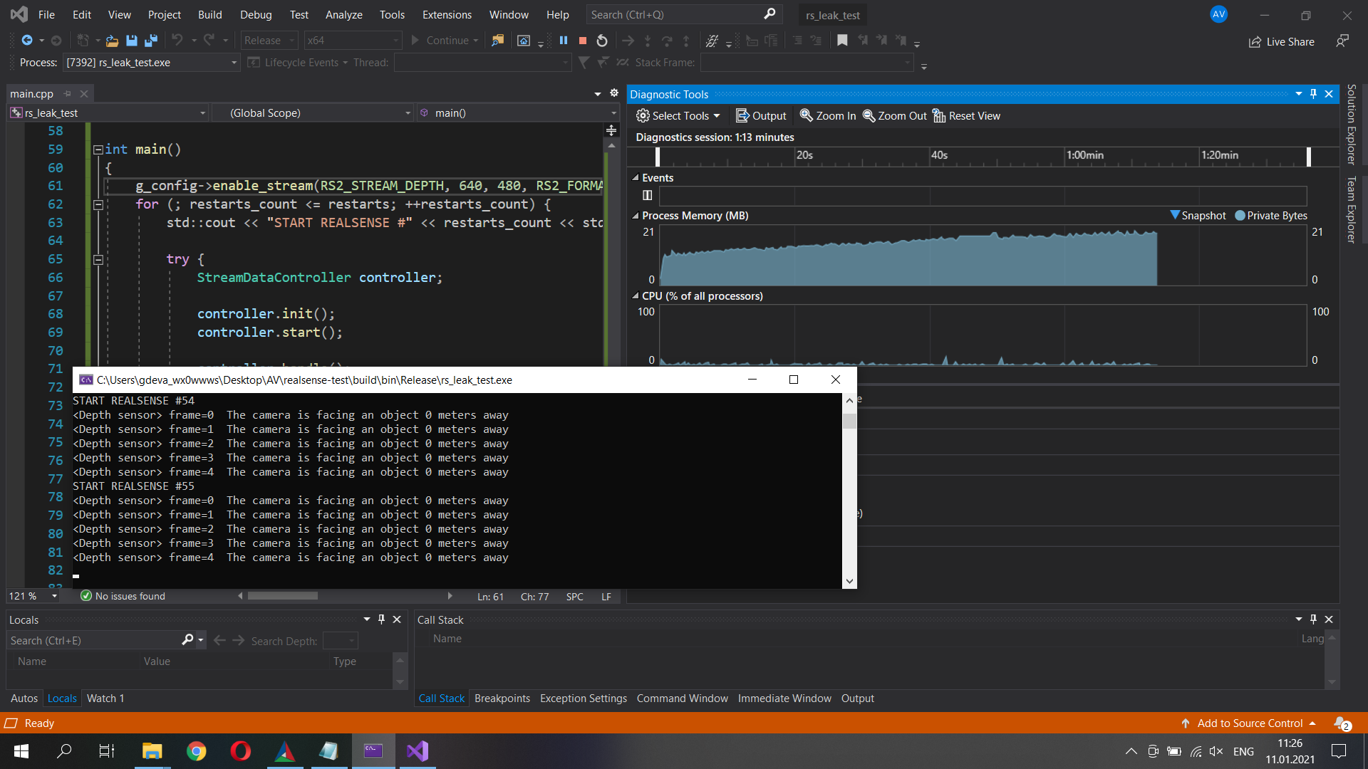Click the Step Over icon

click(x=667, y=41)
